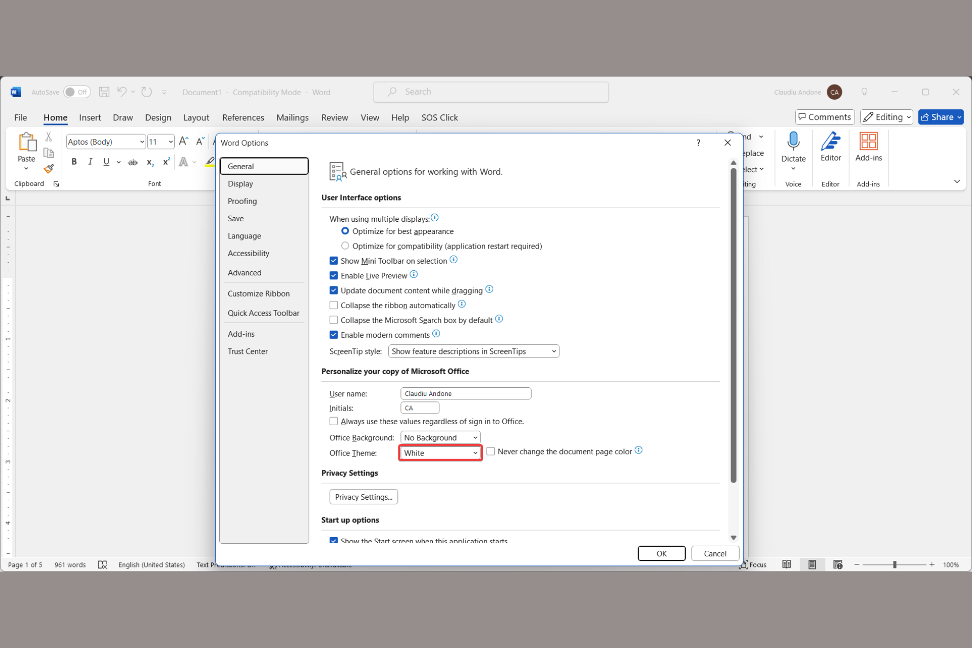Click the Privacy Settings button

coord(364,497)
